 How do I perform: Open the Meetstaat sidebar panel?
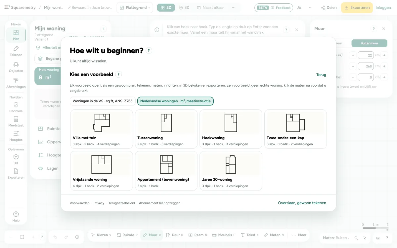pos(16,122)
